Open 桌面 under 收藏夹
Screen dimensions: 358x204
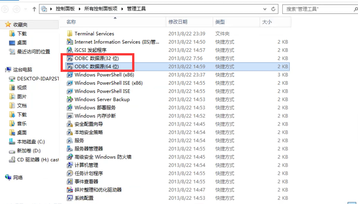[x=22, y=43]
